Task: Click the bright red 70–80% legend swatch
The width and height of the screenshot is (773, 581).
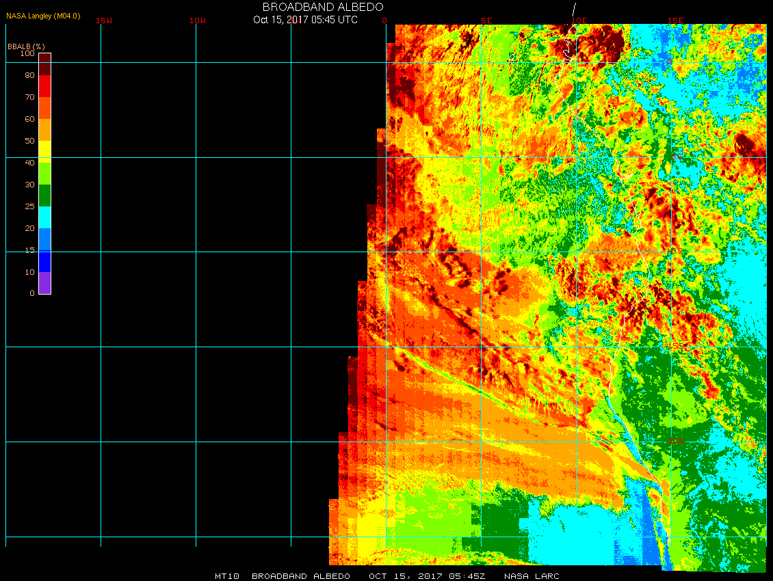Action: coord(44,86)
